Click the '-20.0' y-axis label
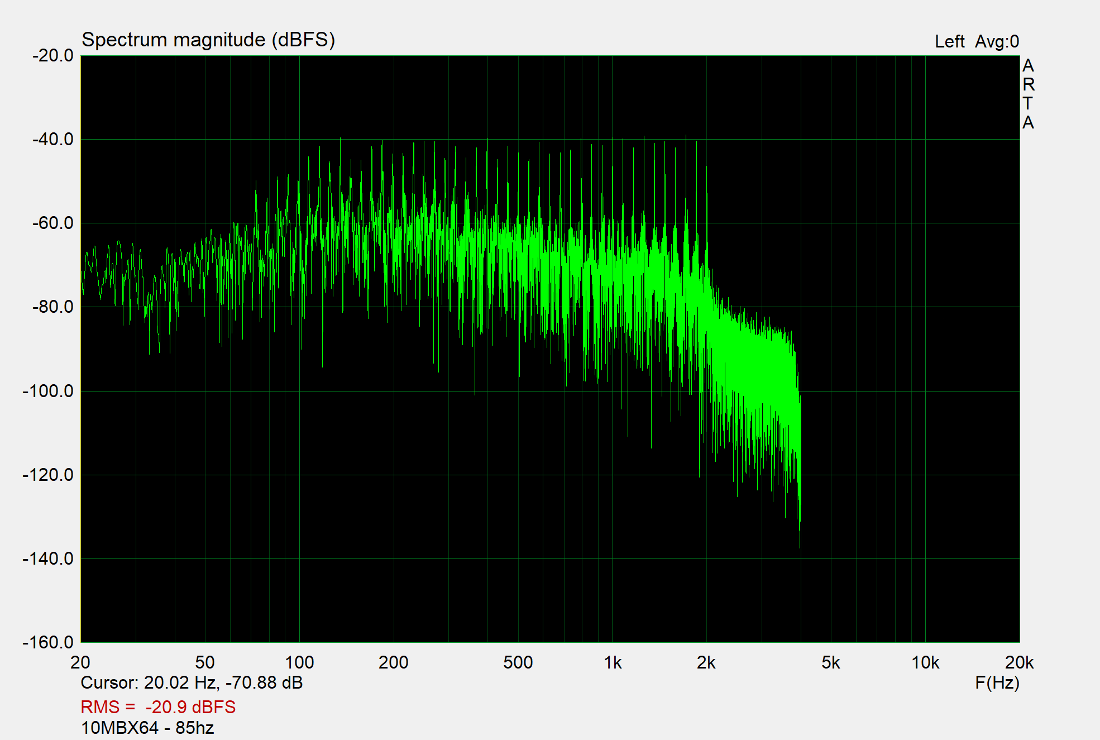 point(53,55)
